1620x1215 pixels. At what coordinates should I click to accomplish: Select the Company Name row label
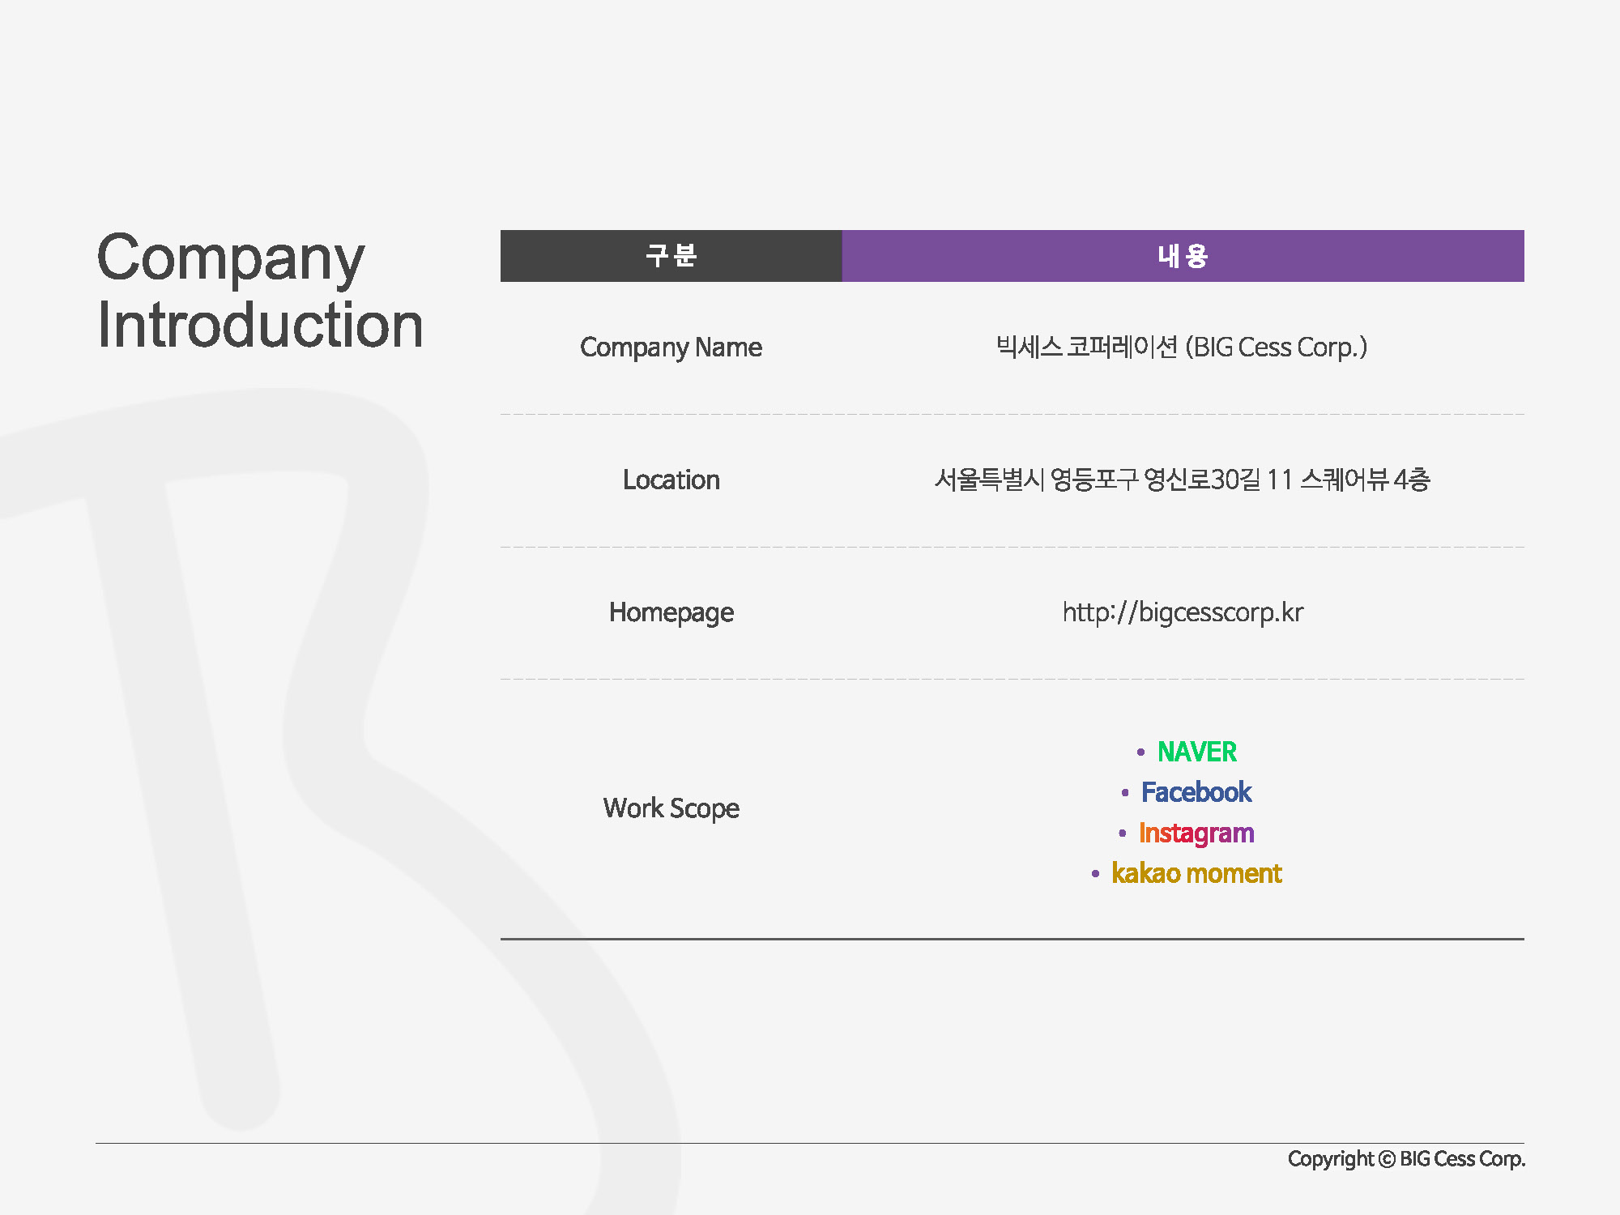pyautogui.click(x=671, y=347)
